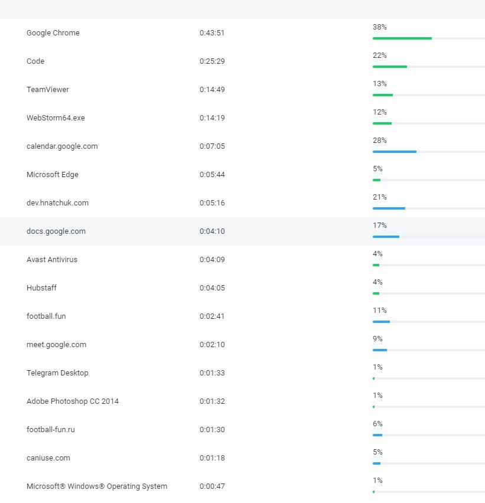Select the 0:01:32 Photoshop duration
Screen dimensions: 485x503
[212, 401]
